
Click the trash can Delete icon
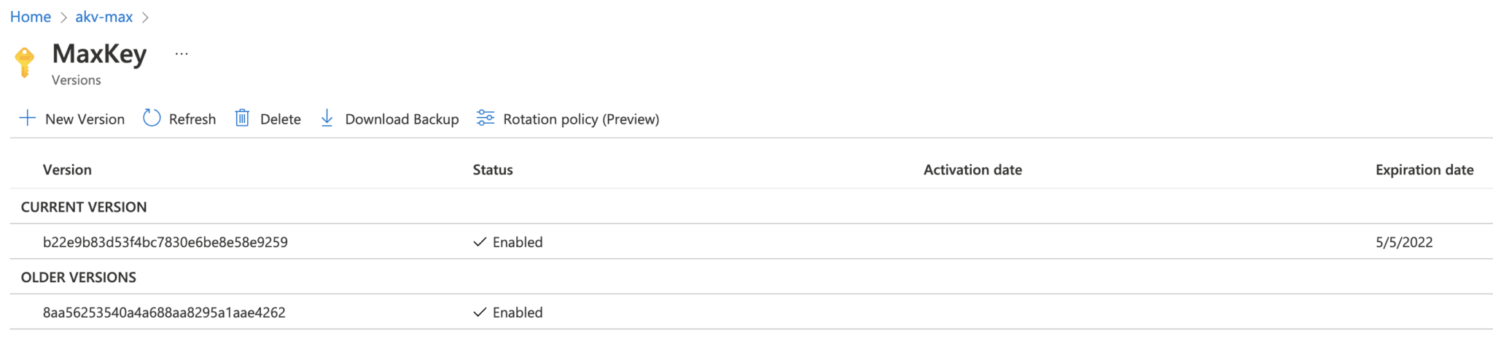(x=242, y=119)
